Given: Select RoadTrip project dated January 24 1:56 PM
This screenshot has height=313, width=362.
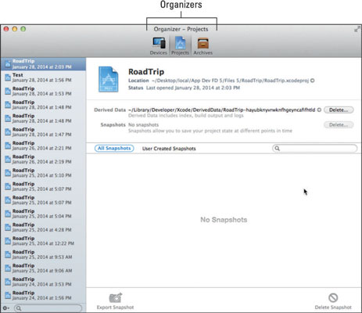Looking at the screenshot, I should click(x=43, y=295).
